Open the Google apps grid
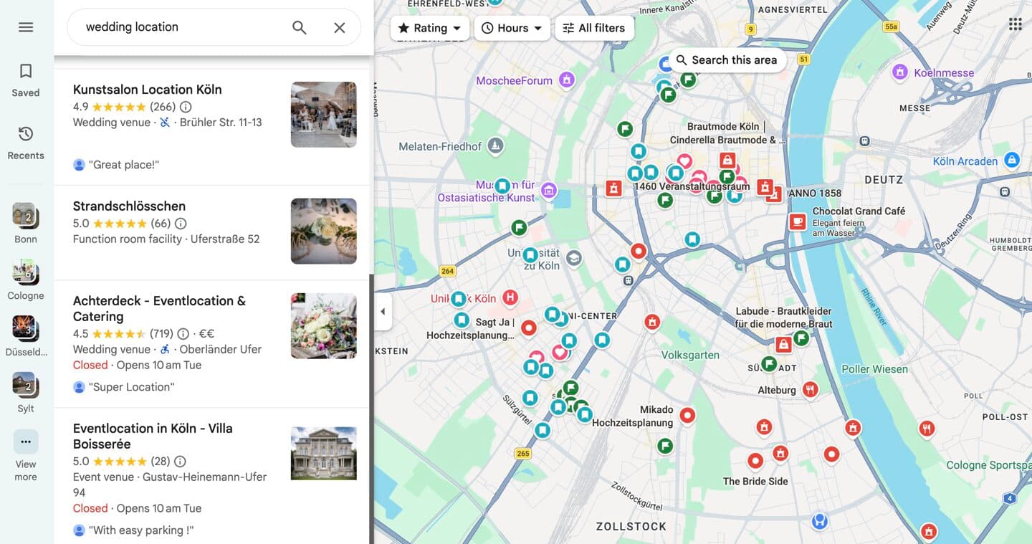Image resolution: width=1032 pixels, height=544 pixels. 1015,24
